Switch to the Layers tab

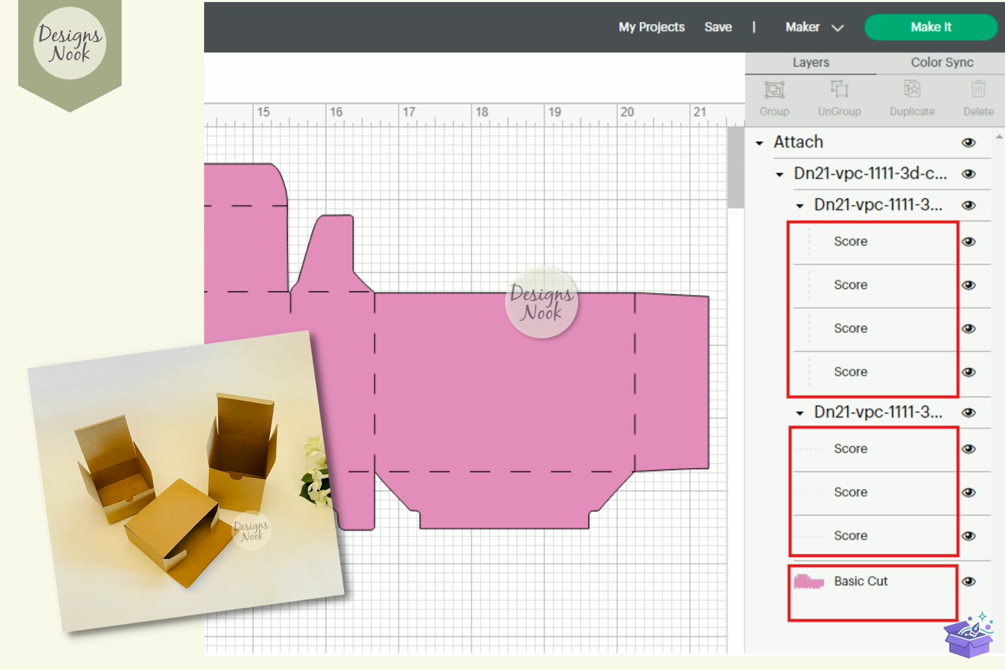point(810,63)
